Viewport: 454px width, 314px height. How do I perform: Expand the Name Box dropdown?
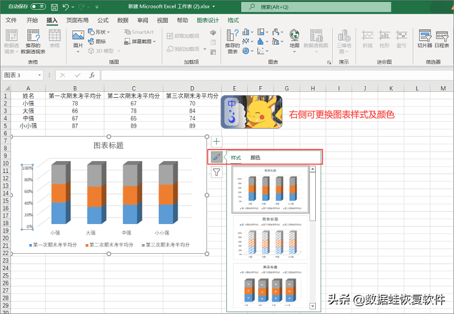point(40,76)
